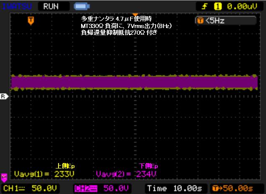Click the orange T icon in <5Hz box
Viewport: 266px width, 194px height.
pos(200,20)
